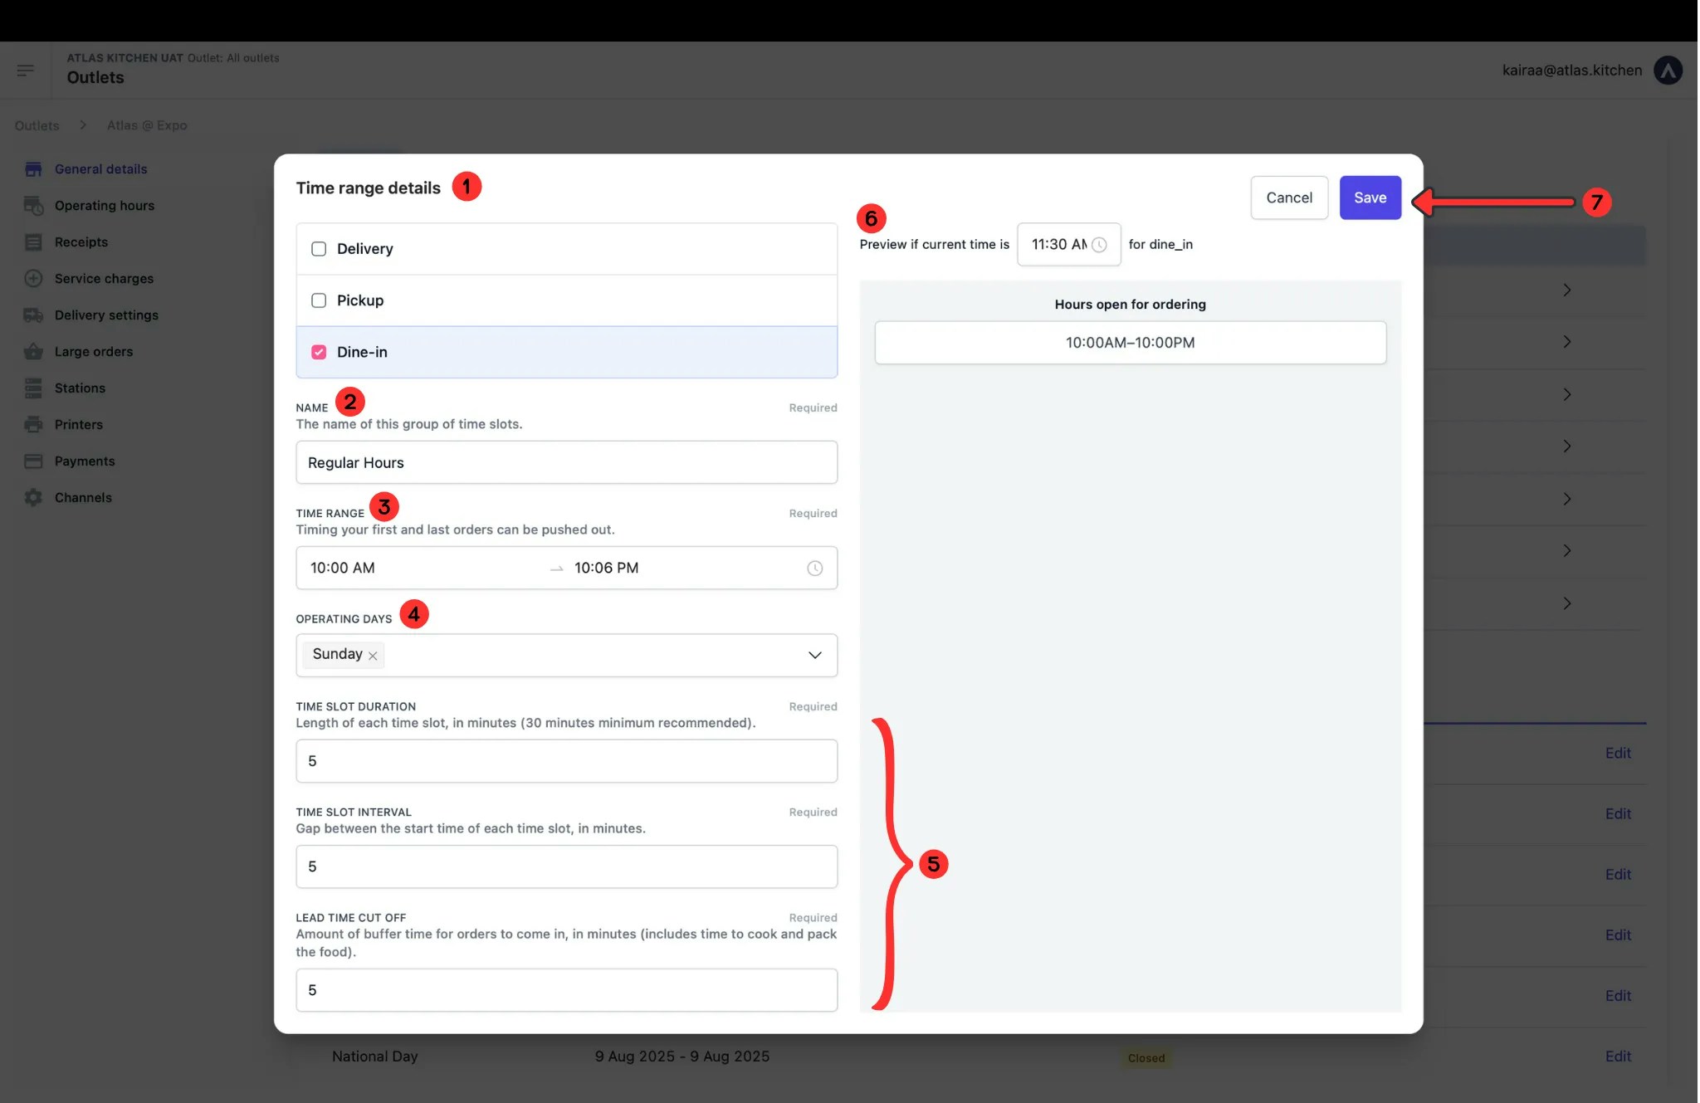Expand the first row chevron on the right
The width and height of the screenshot is (1700, 1103).
[x=1567, y=290]
